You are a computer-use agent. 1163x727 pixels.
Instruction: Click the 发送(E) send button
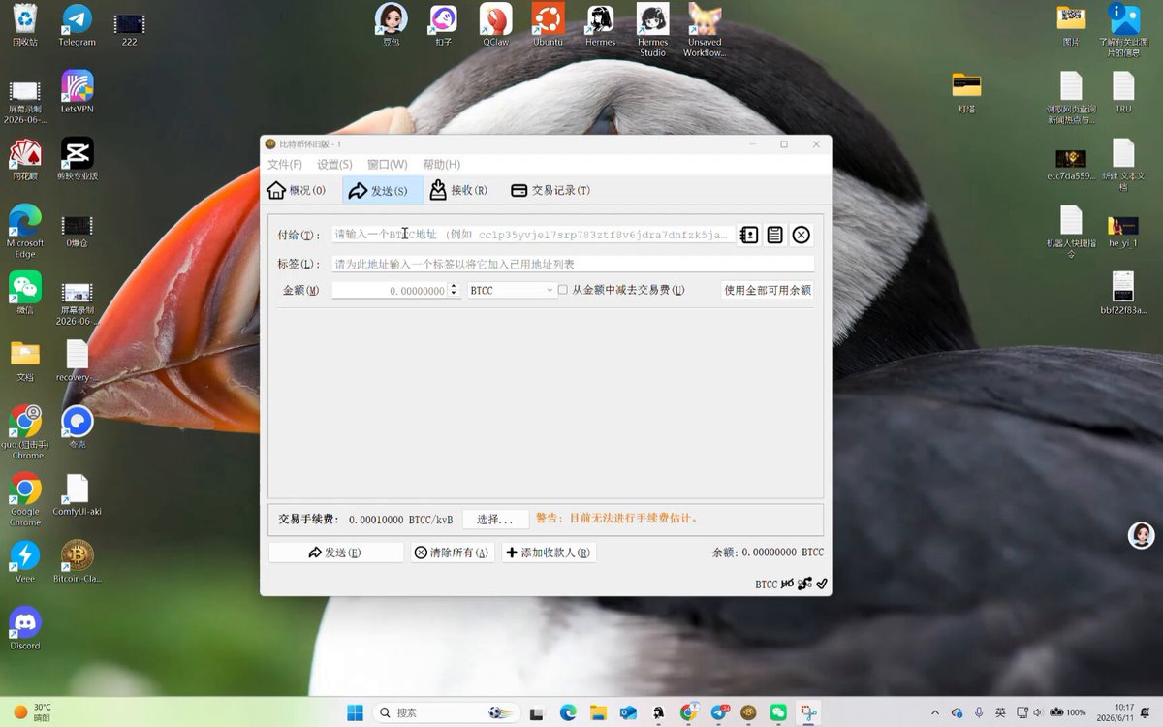pos(335,553)
